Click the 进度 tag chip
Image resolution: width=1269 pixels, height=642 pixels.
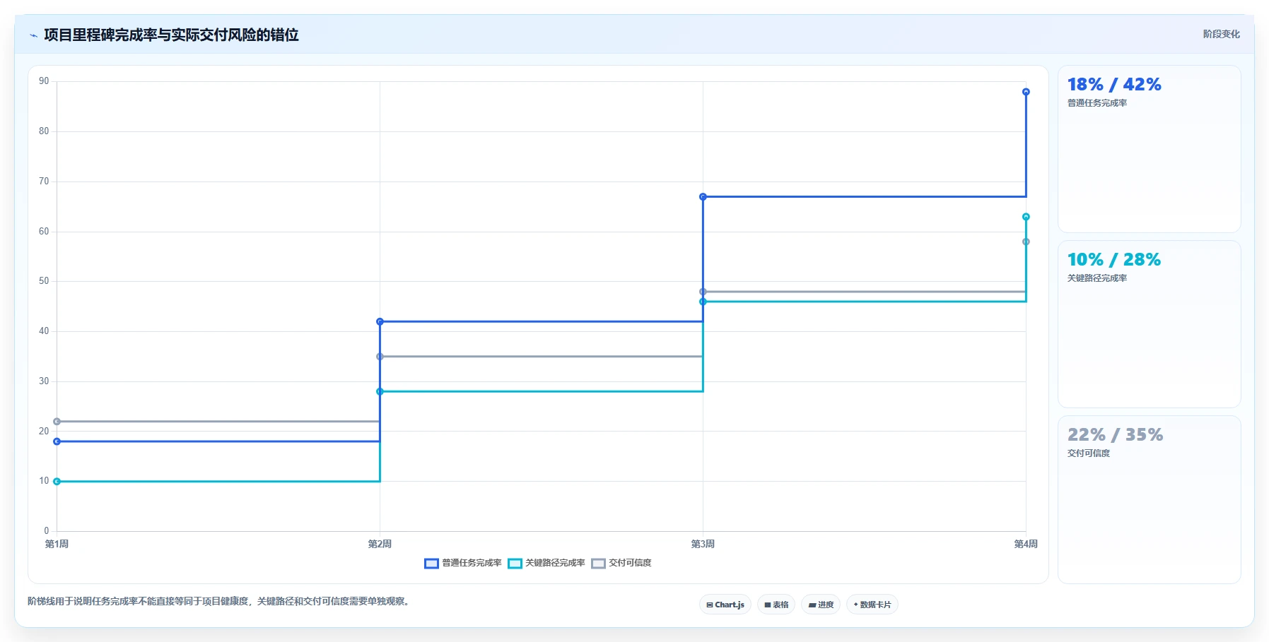tap(821, 605)
